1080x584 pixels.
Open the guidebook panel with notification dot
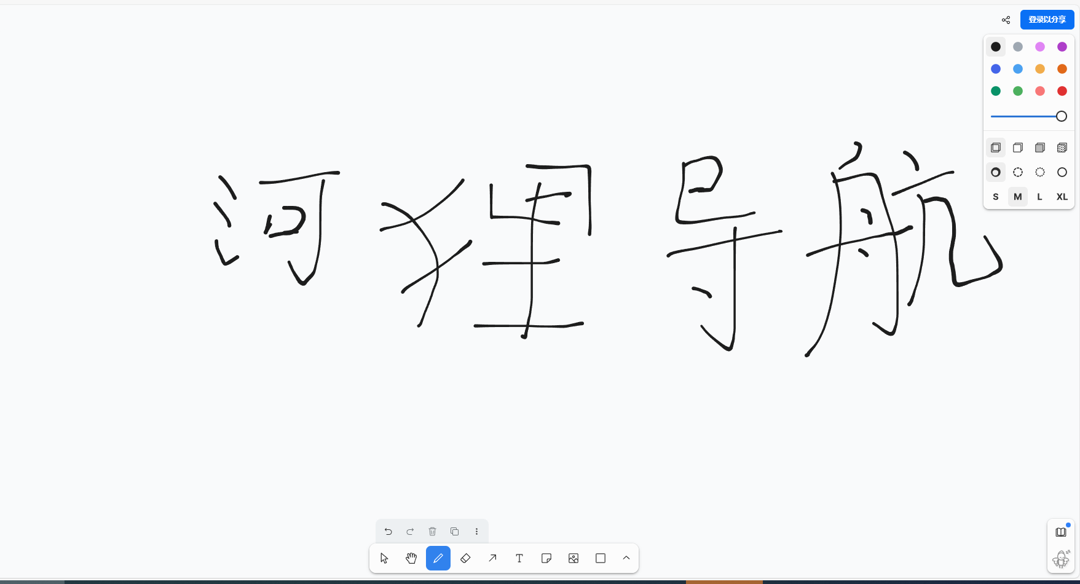click(x=1060, y=531)
